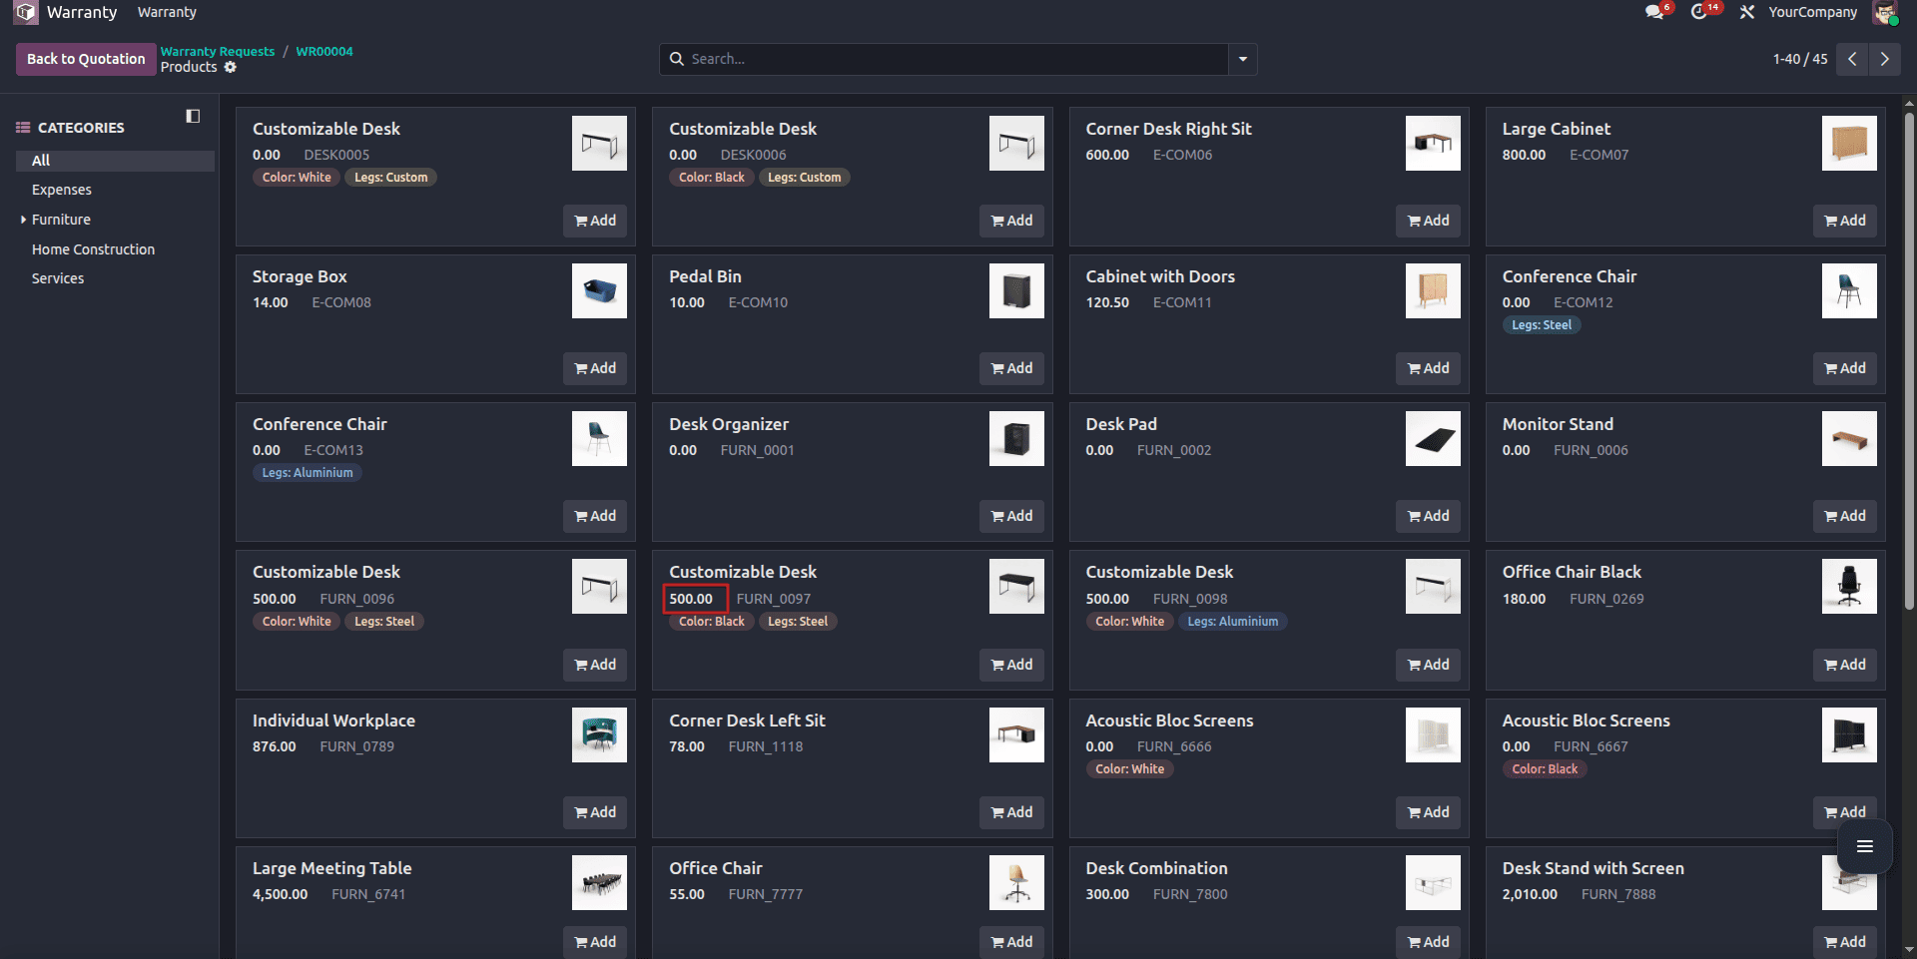Collapse the sidebar using the panel toggle icon

tap(192, 116)
